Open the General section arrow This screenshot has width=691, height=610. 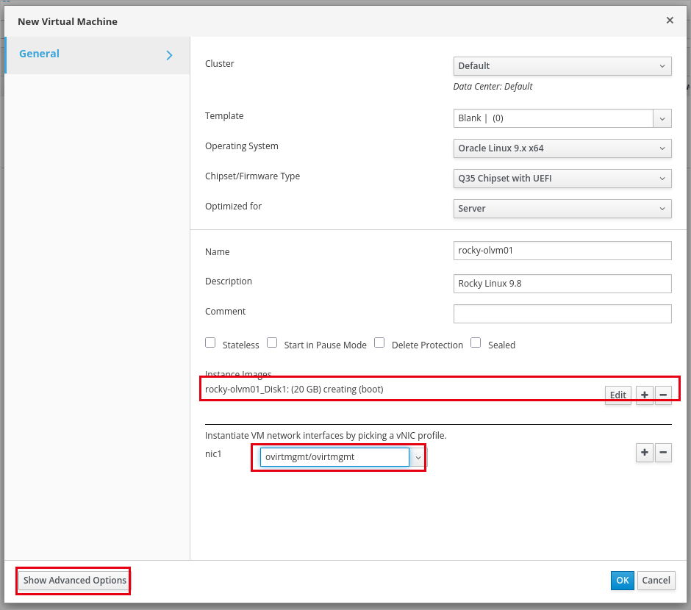point(169,55)
